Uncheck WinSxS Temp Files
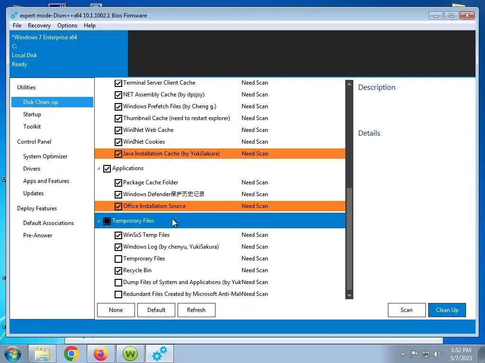Image resolution: width=485 pixels, height=363 pixels. pos(118,235)
